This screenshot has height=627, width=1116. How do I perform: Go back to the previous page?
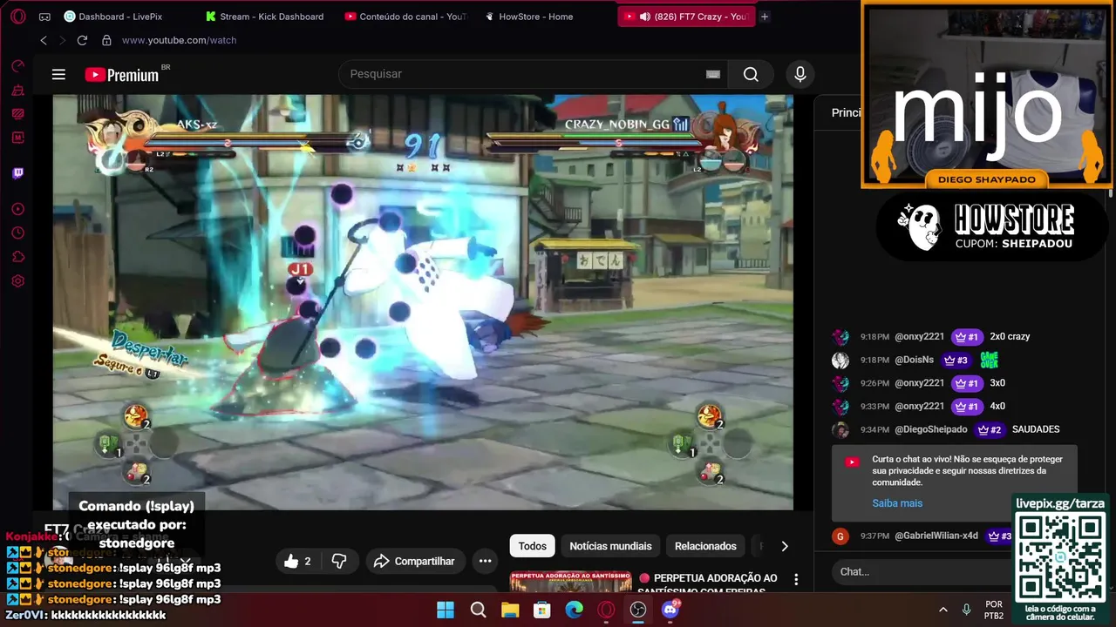pyautogui.click(x=44, y=40)
